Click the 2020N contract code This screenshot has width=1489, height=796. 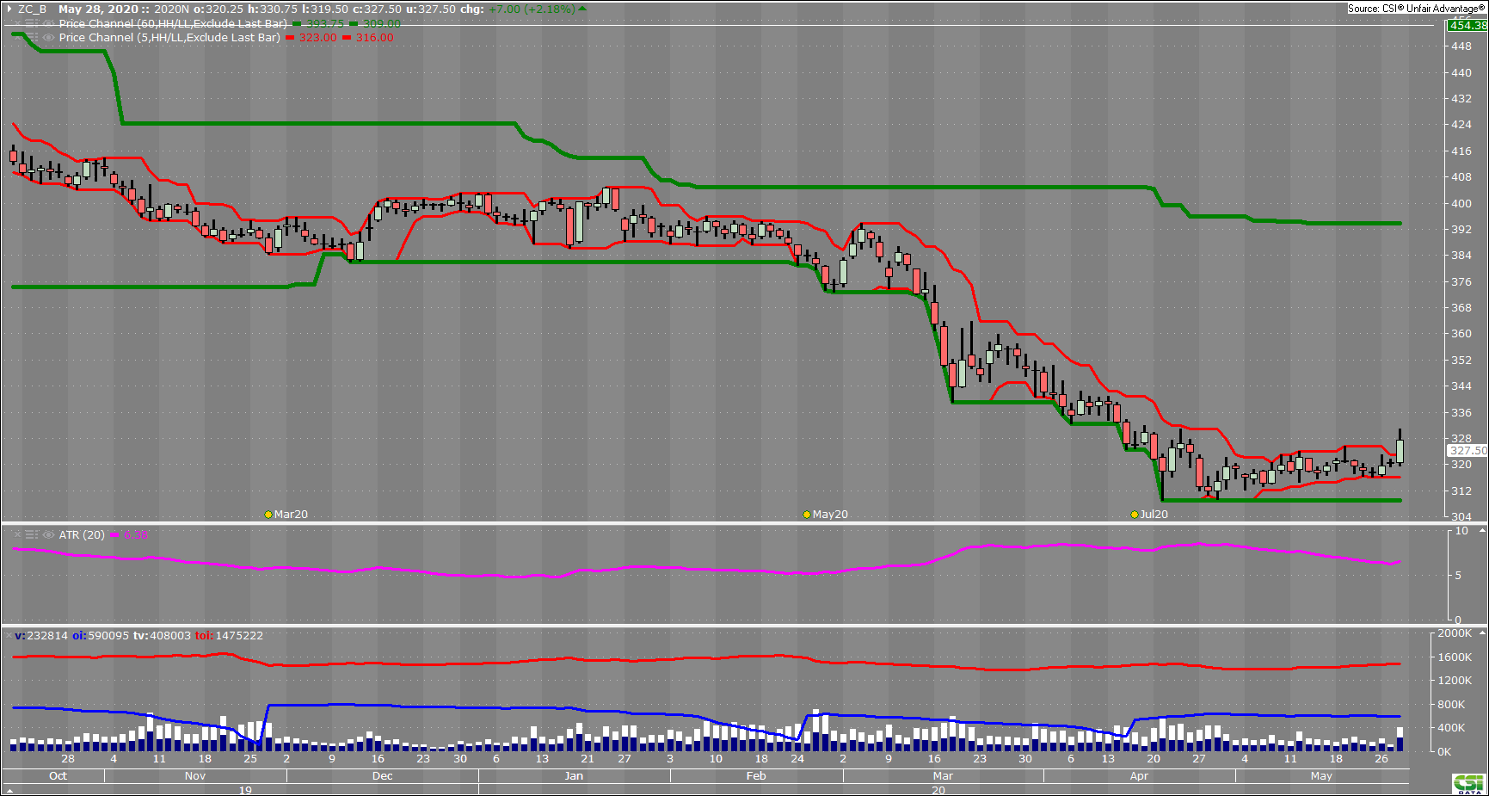(x=172, y=9)
